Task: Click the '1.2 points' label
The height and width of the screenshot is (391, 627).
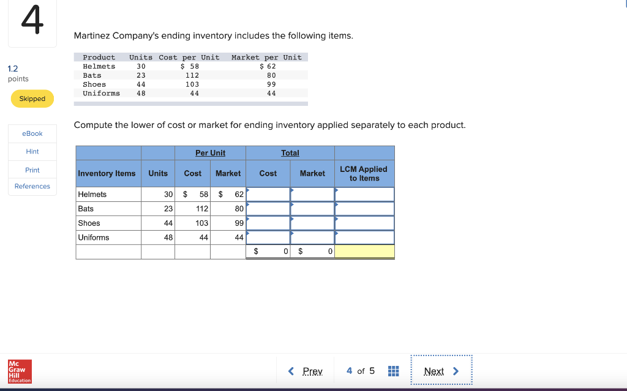Action: click(x=18, y=73)
